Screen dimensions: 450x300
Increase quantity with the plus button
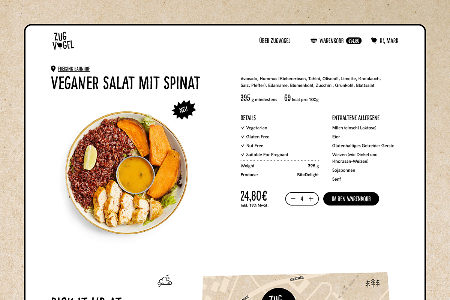coord(311,199)
